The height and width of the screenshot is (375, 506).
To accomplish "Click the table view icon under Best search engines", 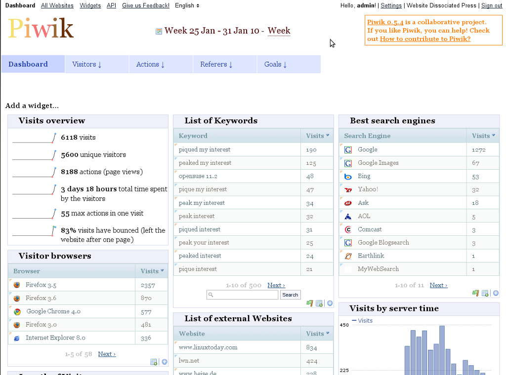I will [485, 293].
